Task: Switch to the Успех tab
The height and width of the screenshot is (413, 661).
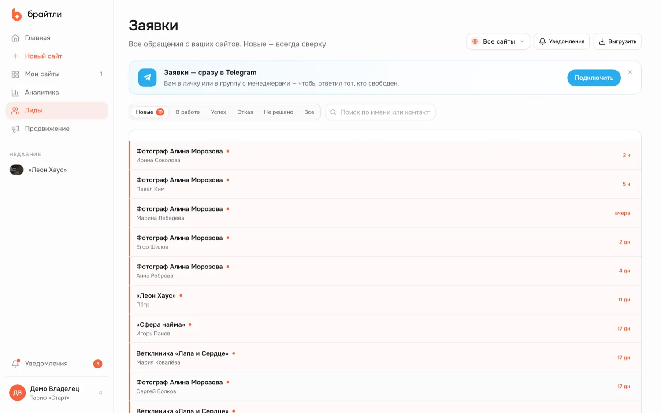Action: (x=219, y=112)
